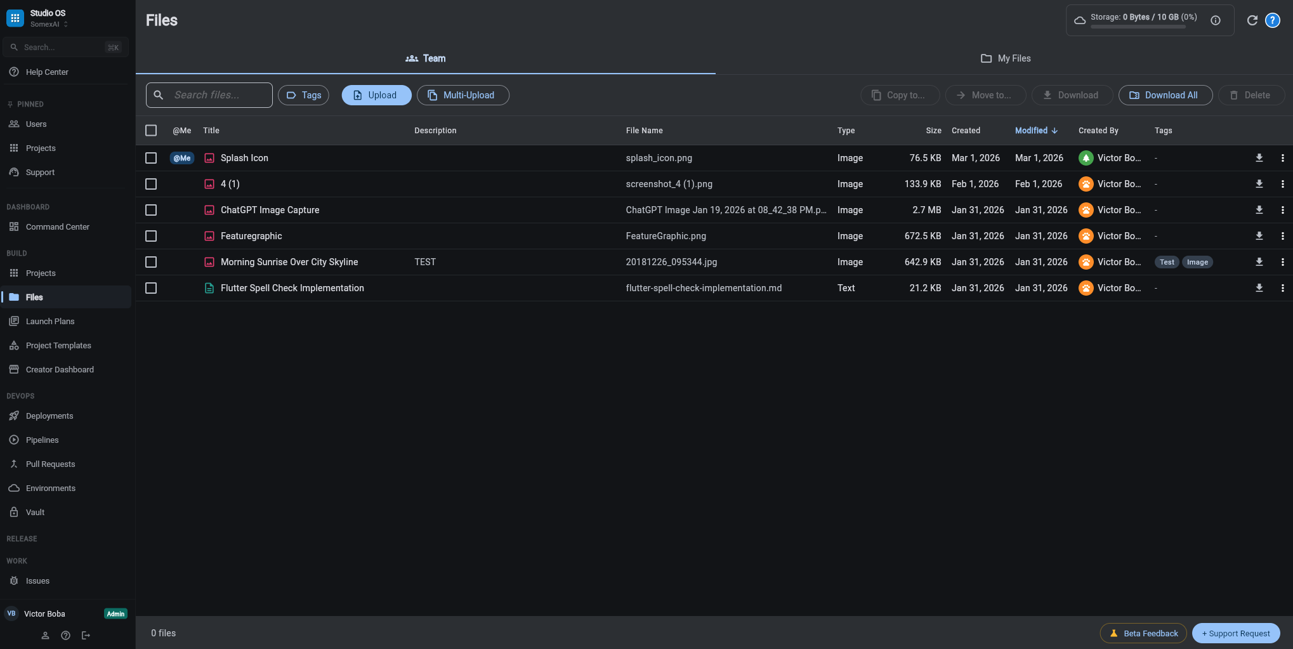Screen dimensions: 1293x649
Task: Click the Download All button
Action: pos(1165,95)
